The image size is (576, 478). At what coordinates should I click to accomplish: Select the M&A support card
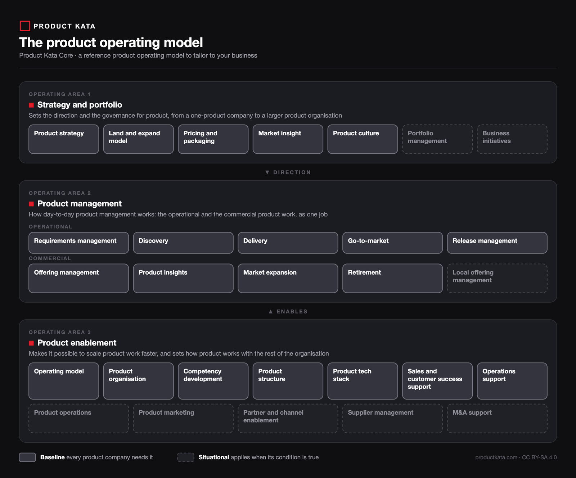coord(497,419)
